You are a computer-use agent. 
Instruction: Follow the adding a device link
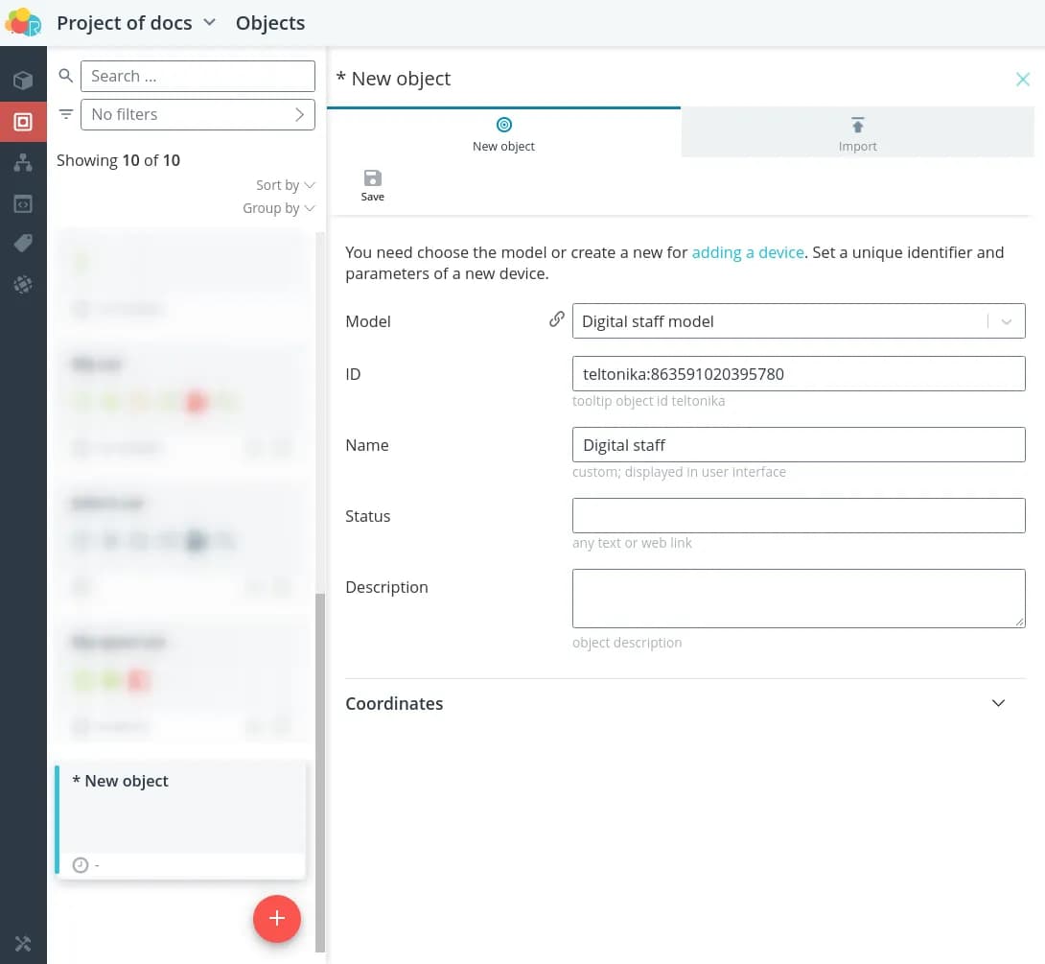click(748, 252)
